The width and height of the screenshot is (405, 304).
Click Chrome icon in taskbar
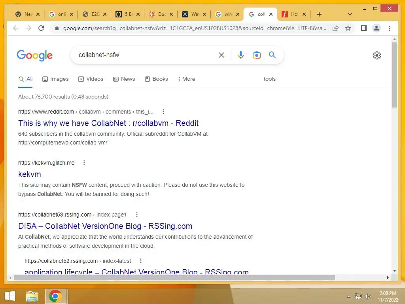55,296
